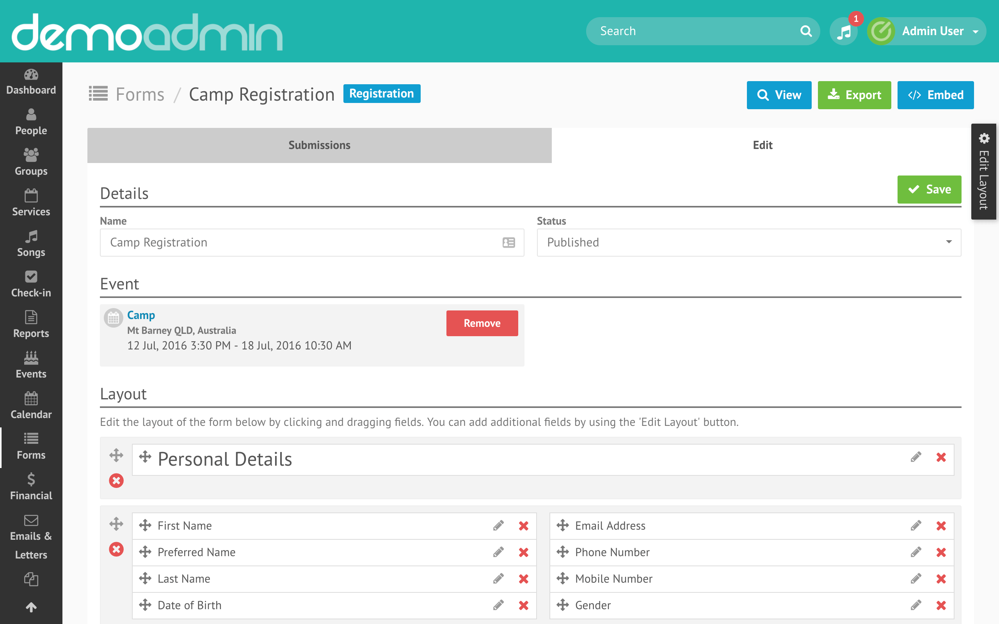Click the Export button
This screenshot has width=999, height=624.
[854, 95]
